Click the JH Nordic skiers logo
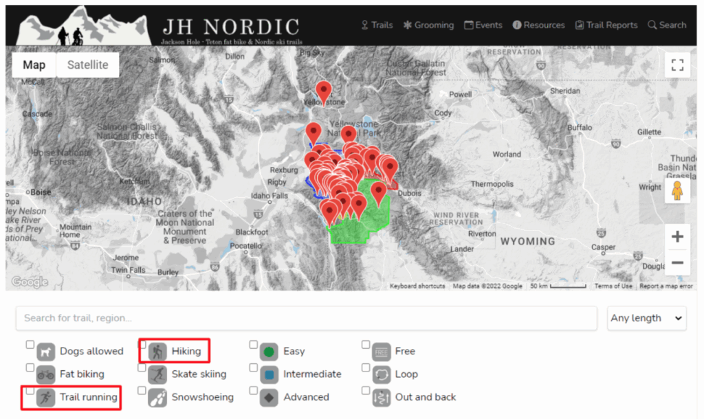 click(83, 26)
